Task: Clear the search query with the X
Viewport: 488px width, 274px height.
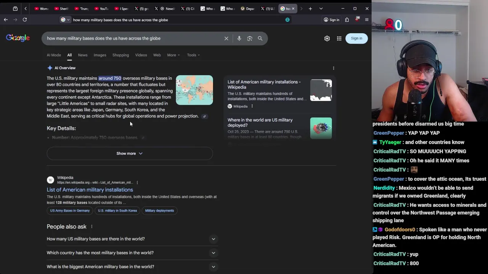Action: point(226,38)
